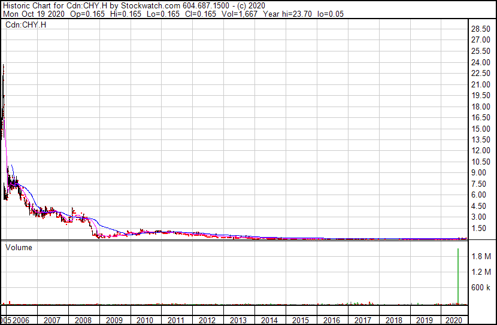Click the Mon Oct 19 2020 date text
The height and width of the screenshot is (325, 497).
click(x=28, y=13)
